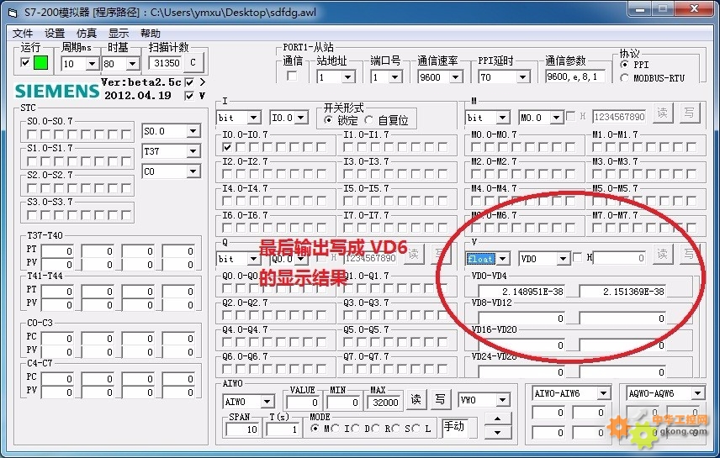Viewport: 720px width, 458px height.
Task: Open the 显示 menu
Action: [119, 33]
